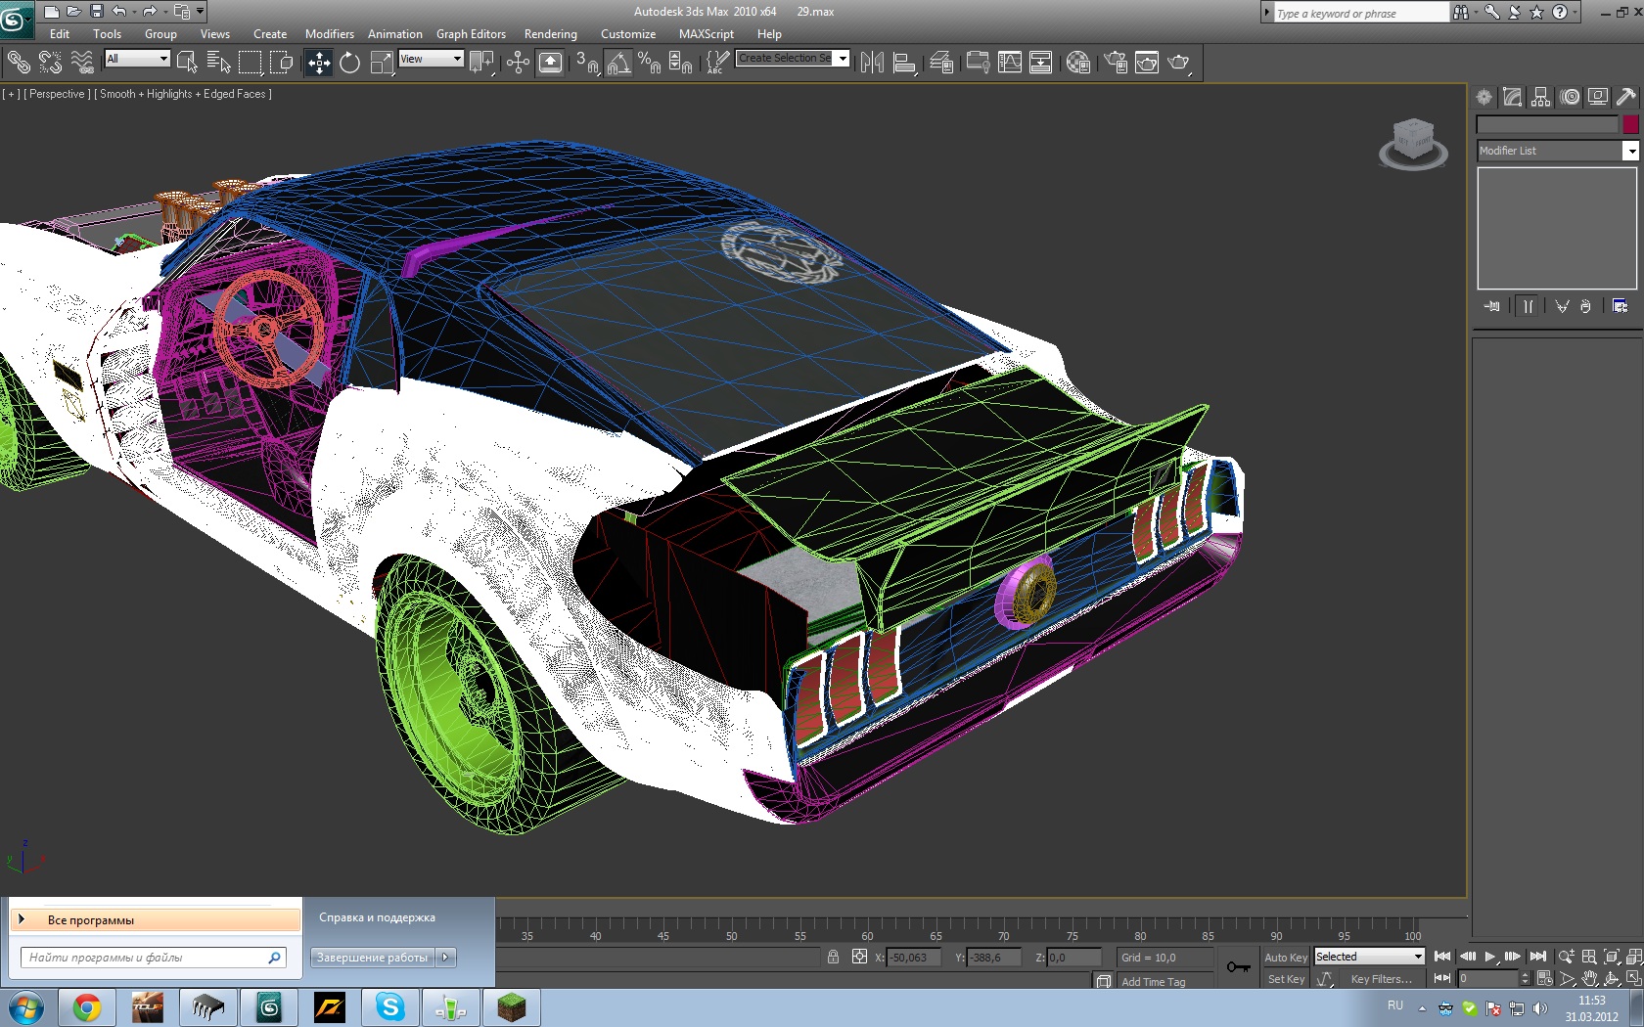1644x1027 pixels.
Task: Click the object color swatch
Action: (1630, 124)
